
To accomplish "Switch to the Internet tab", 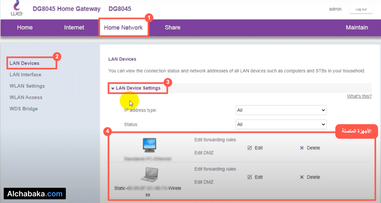I will (x=74, y=27).
